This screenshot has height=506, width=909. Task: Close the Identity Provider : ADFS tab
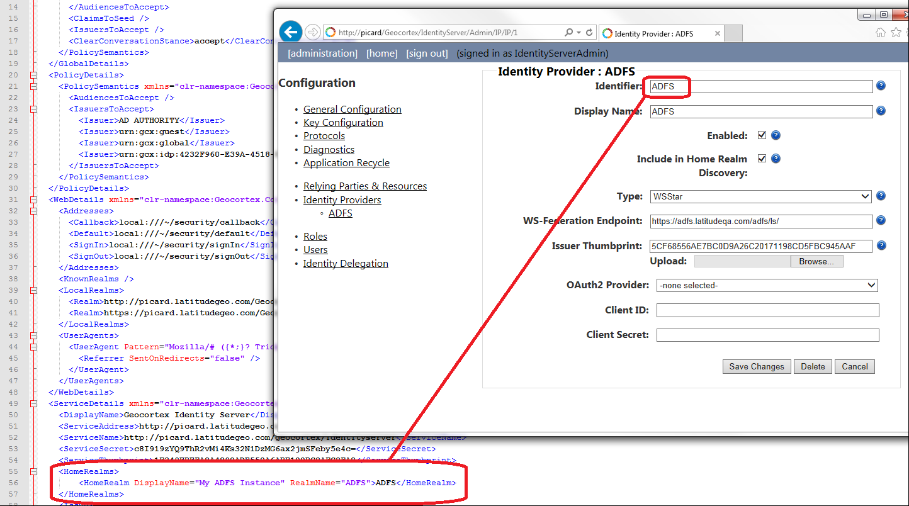[x=718, y=33]
